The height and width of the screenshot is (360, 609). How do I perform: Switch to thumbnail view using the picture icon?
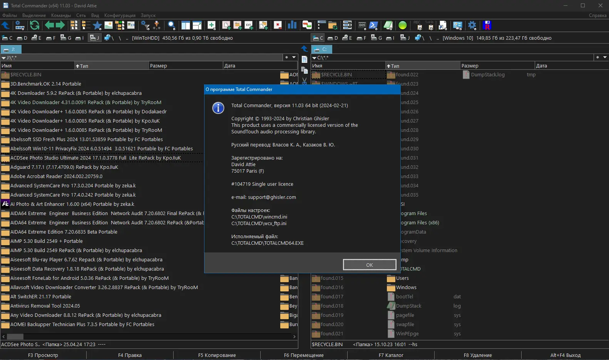(x=109, y=25)
